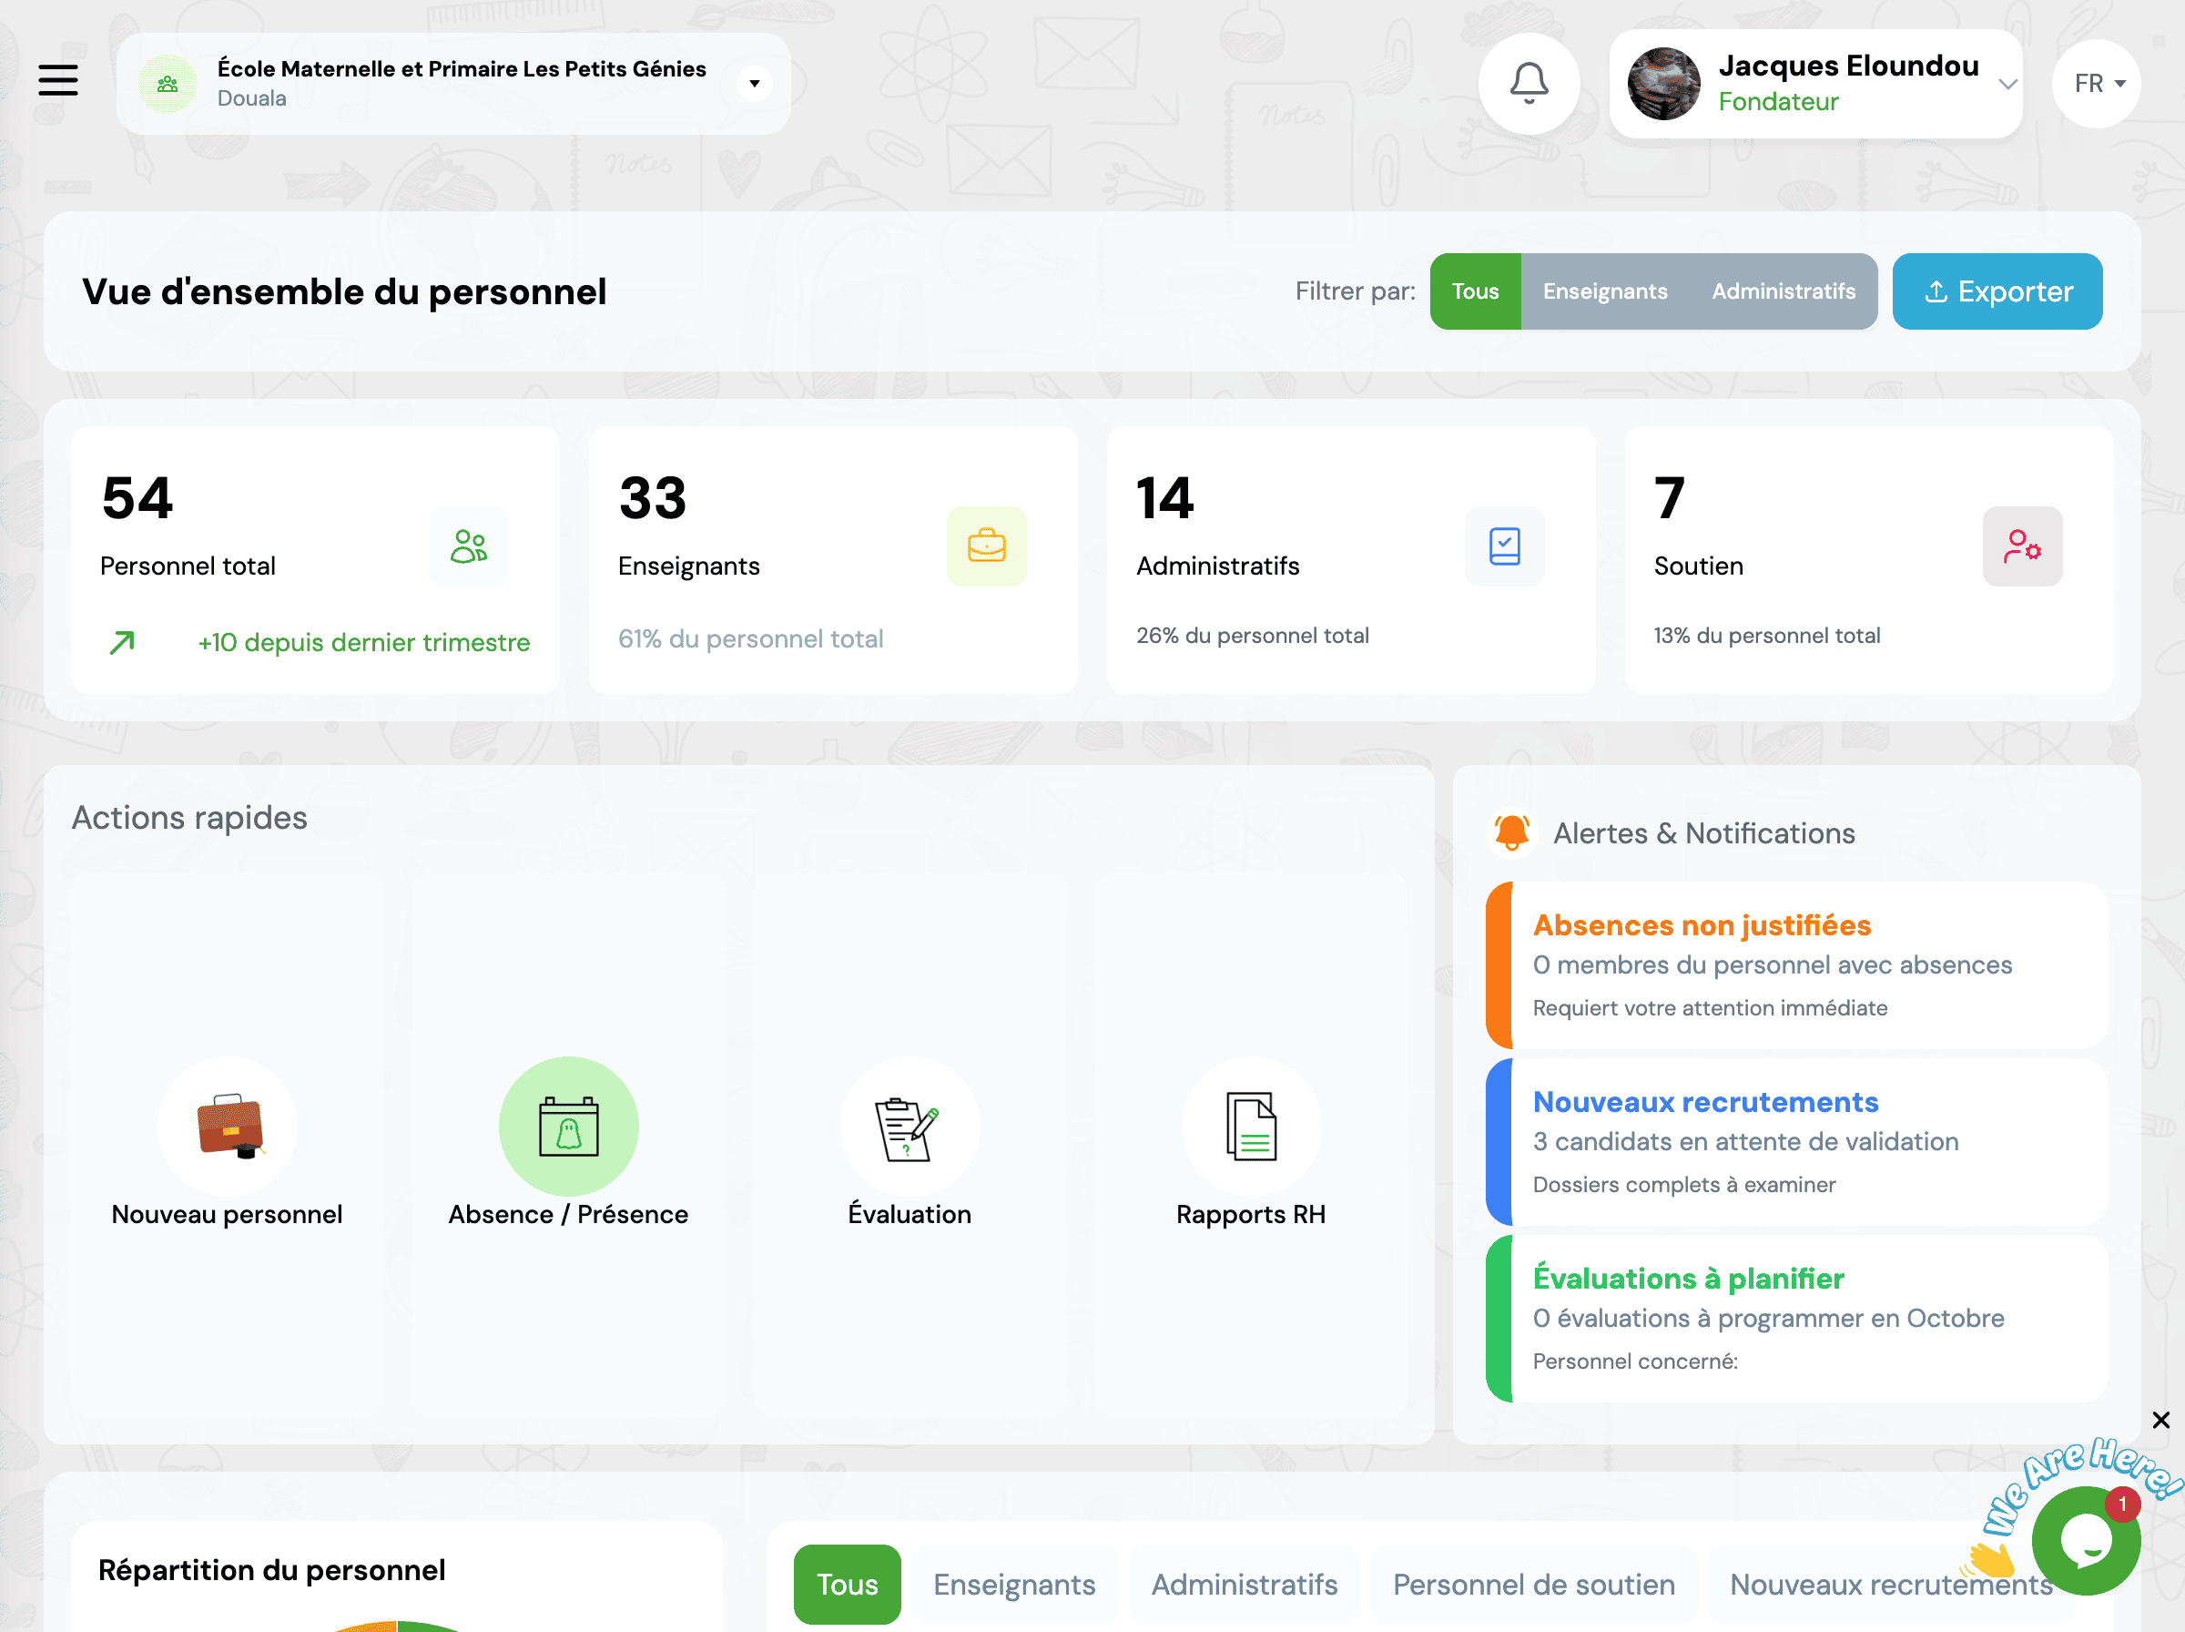Dismiss the We Are Here widget

pyautogui.click(x=2160, y=1420)
